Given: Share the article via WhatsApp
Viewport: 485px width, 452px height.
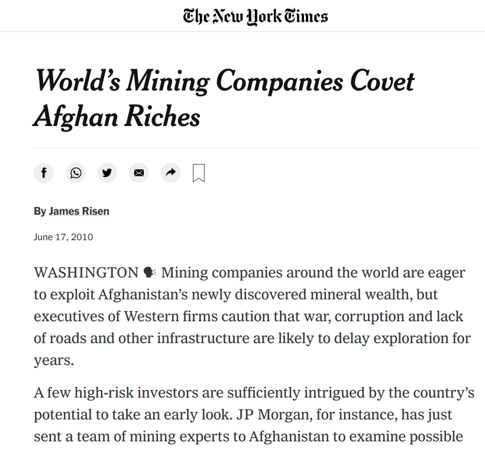Looking at the screenshot, I should pos(76,173).
